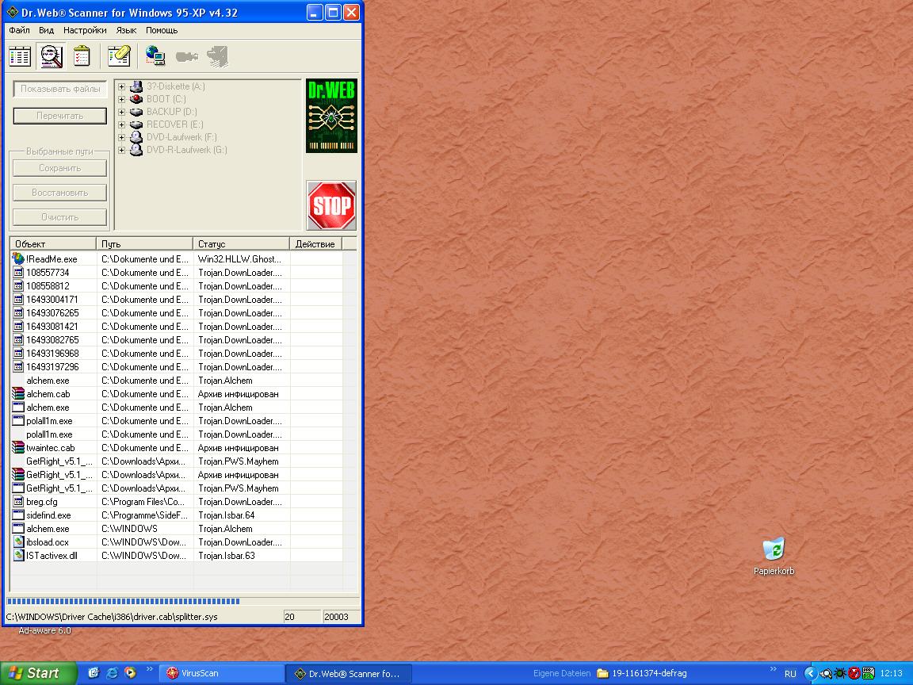The image size is (913, 685).
Task: Click the Восстановить button
Action: coord(60,193)
